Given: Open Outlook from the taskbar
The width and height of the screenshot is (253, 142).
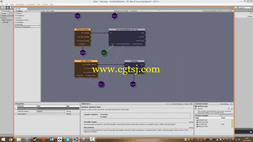Looking at the screenshot, I should tap(52, 139).
